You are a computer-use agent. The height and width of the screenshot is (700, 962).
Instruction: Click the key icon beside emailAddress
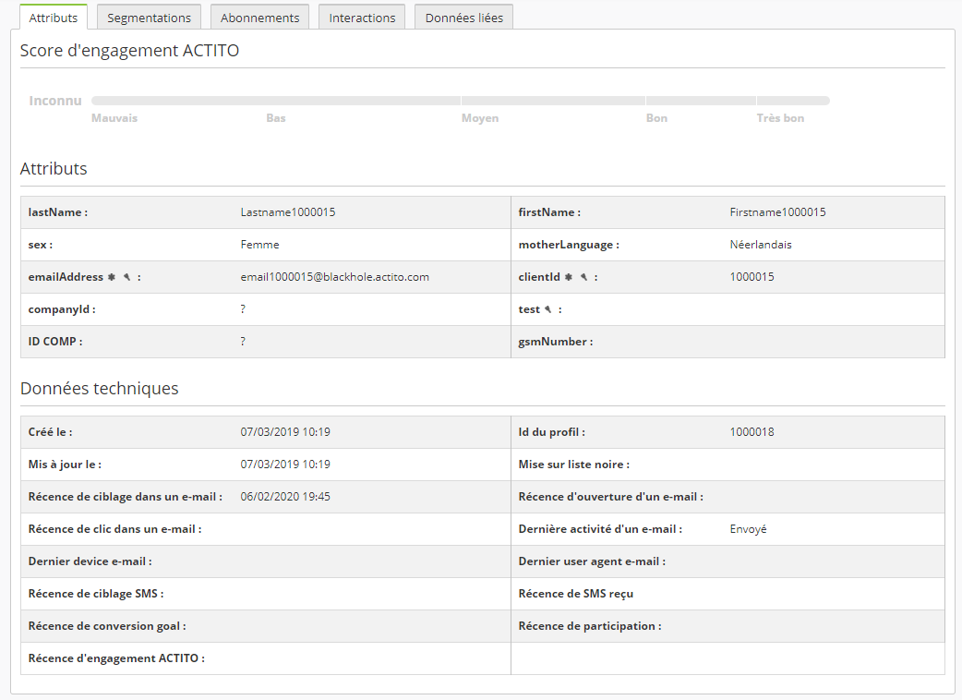[x=126, y=277]
